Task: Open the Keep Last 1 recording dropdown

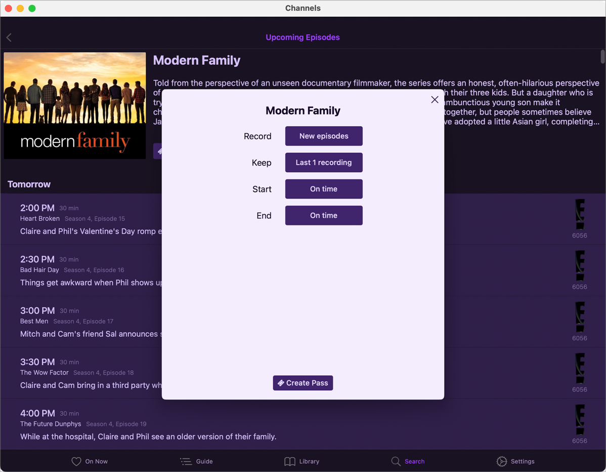Action: [x=324, y=163]
